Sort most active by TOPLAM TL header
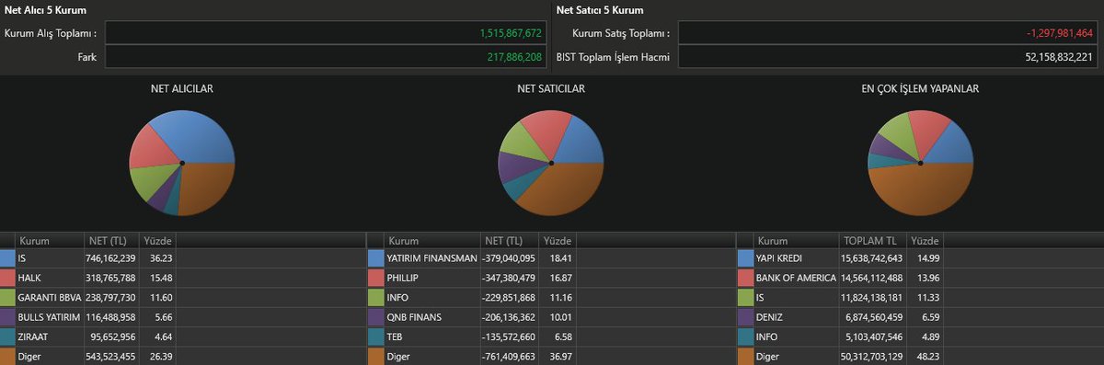 (x=873, y=241)
